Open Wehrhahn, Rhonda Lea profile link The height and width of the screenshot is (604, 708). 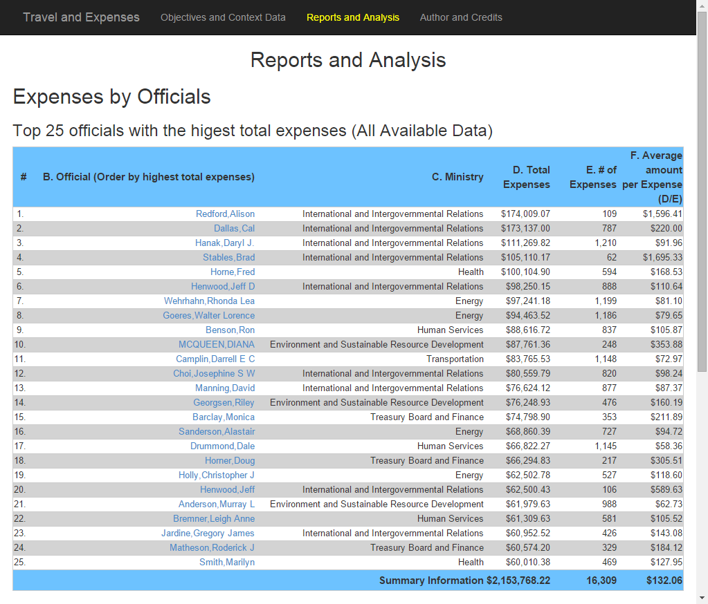(x=210, y=301)
